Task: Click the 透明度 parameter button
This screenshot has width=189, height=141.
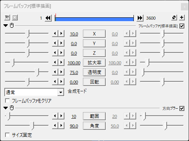Action: (x=94, y=72)
